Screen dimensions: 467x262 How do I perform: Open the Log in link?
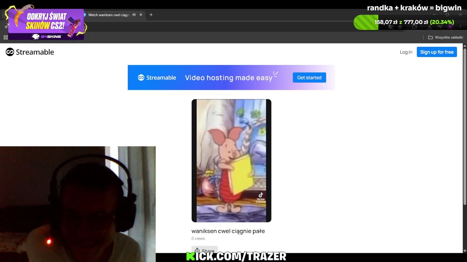[x=406, y=52]
